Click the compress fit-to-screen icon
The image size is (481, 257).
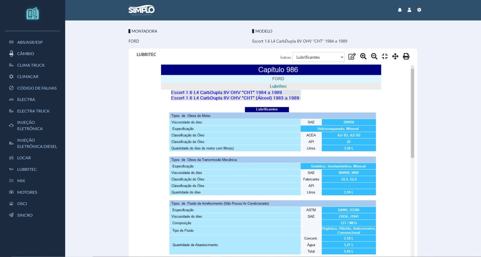385,56
